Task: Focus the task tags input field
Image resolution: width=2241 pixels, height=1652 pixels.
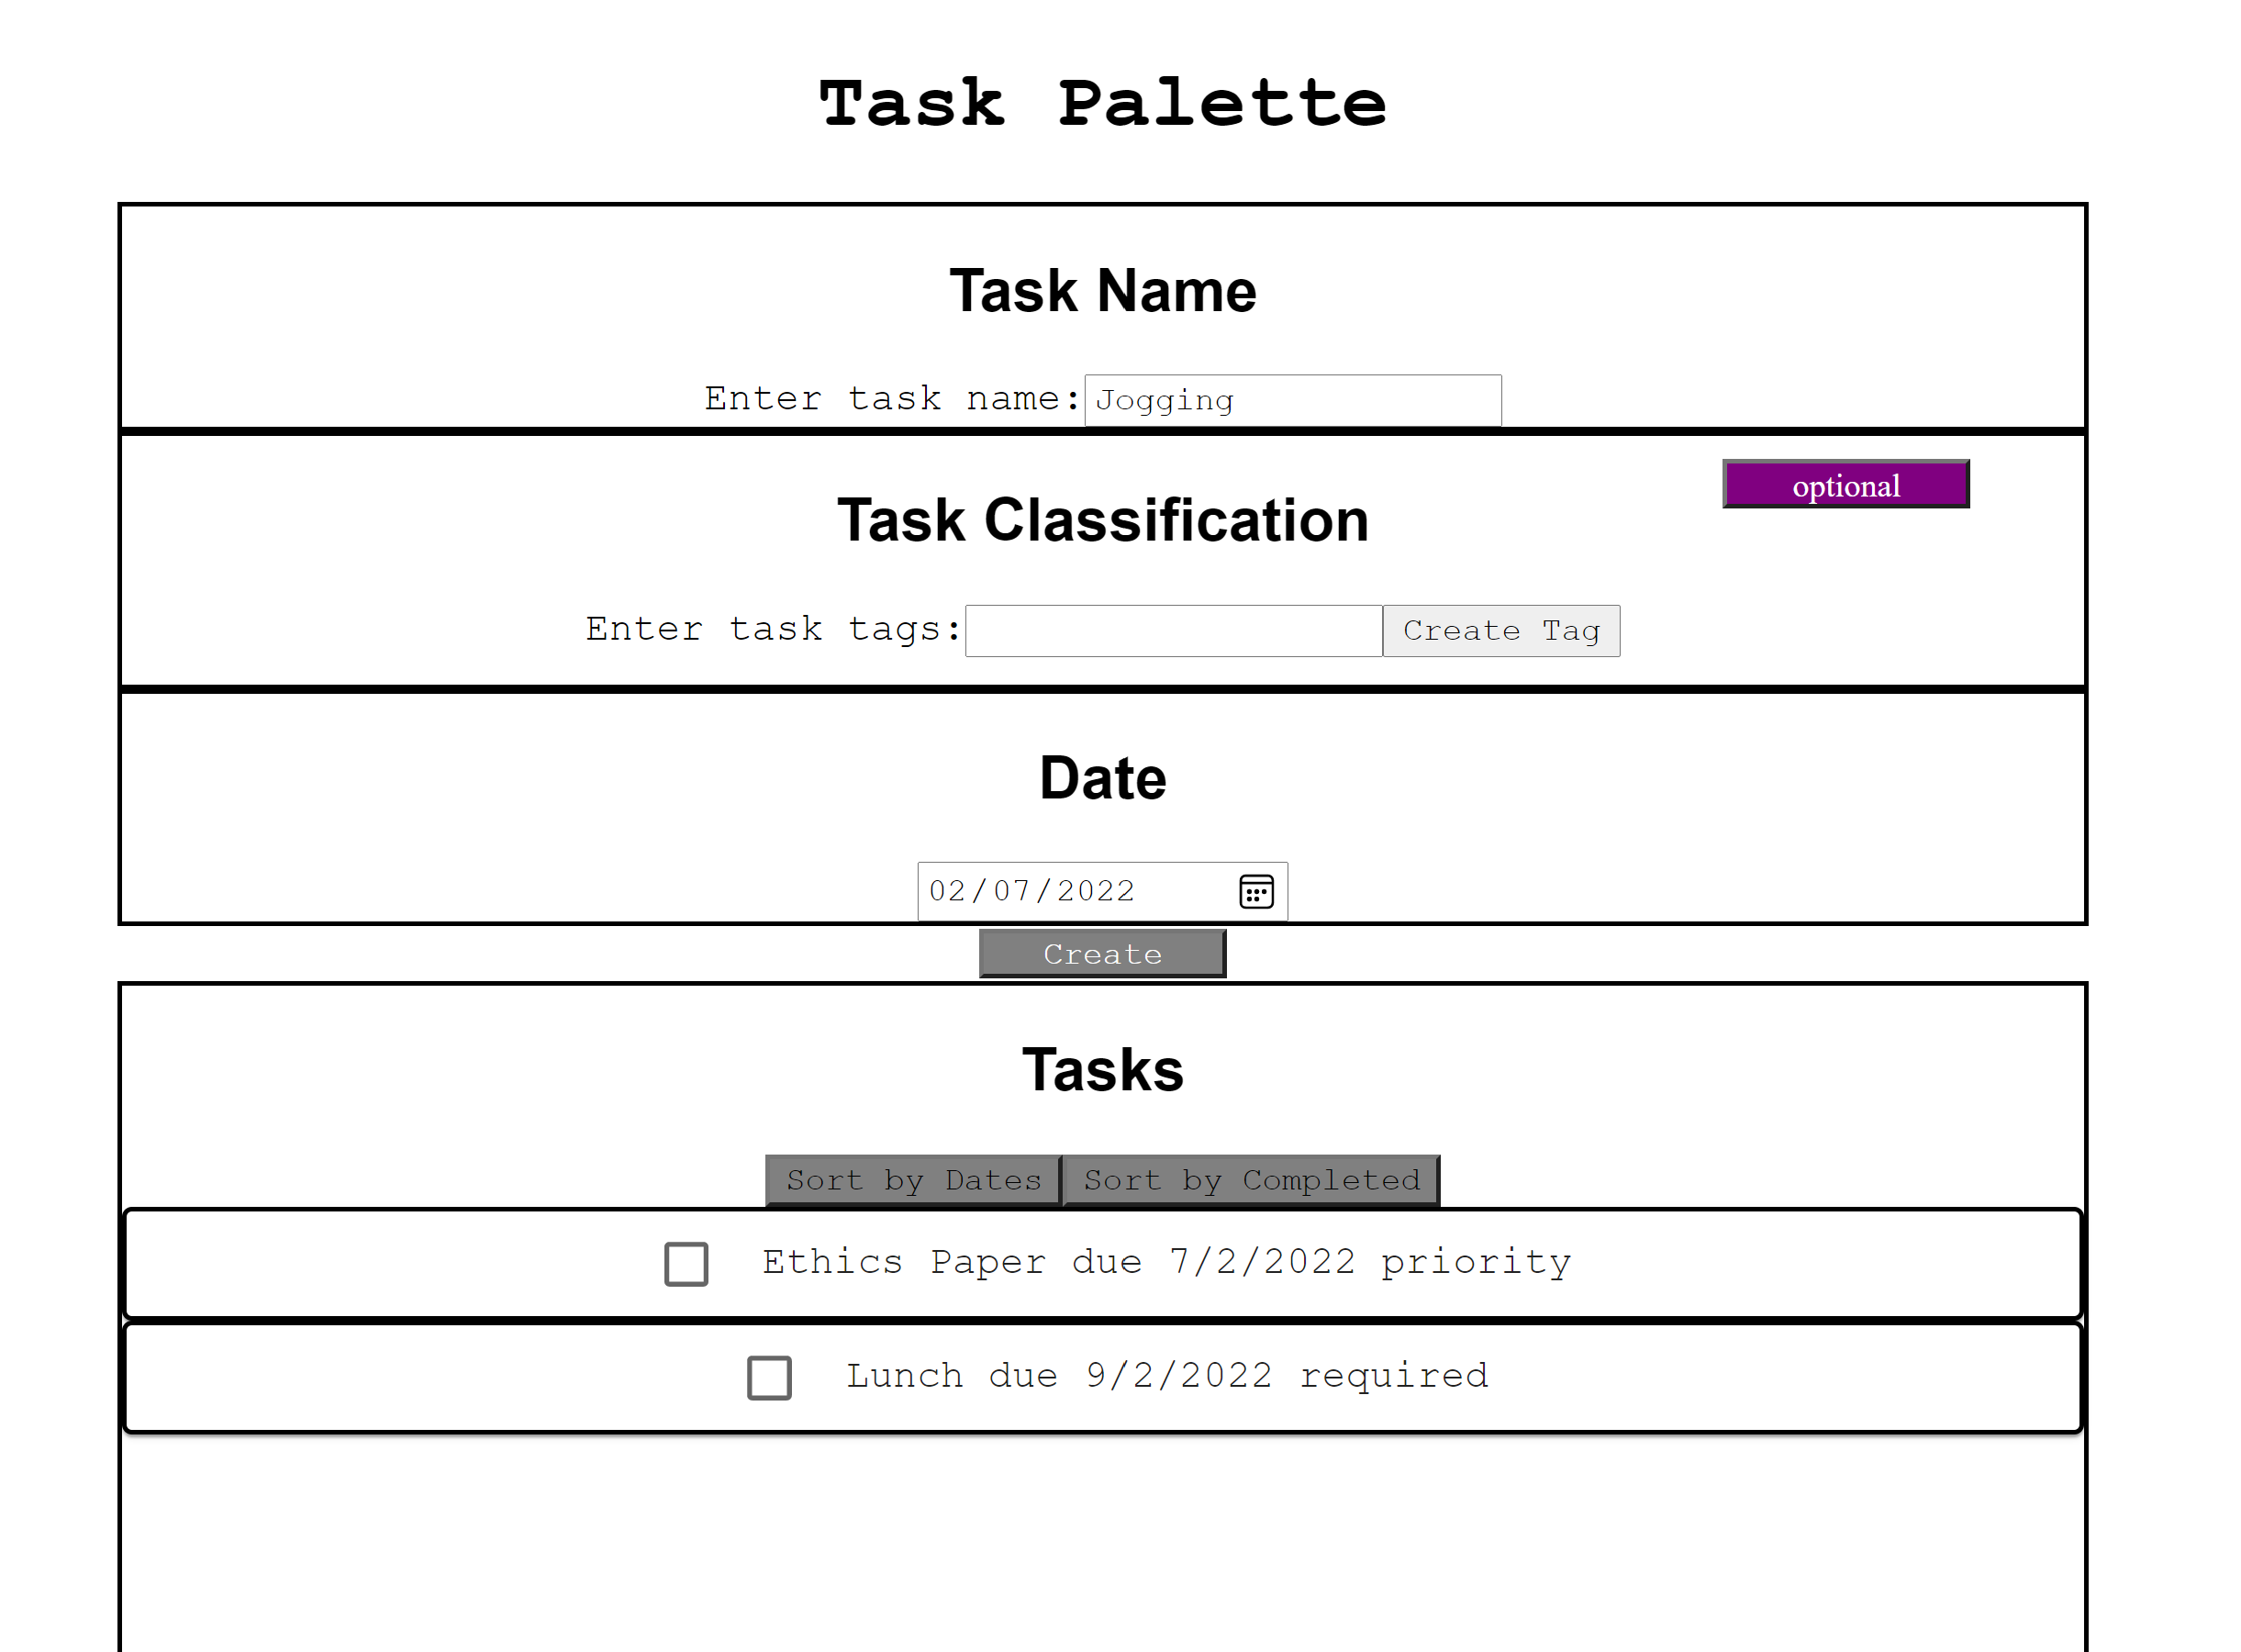Action: [x=1173, y=631]
